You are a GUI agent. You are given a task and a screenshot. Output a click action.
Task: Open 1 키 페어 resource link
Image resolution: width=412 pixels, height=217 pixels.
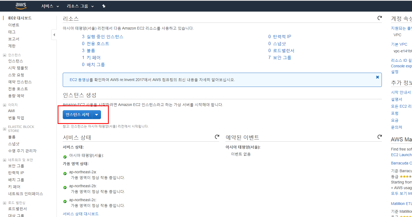click(91, 57)
